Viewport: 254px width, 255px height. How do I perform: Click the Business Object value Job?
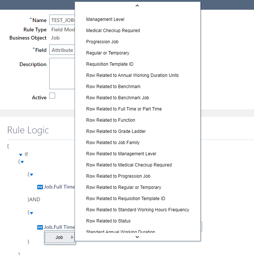[x=56, y=38]
